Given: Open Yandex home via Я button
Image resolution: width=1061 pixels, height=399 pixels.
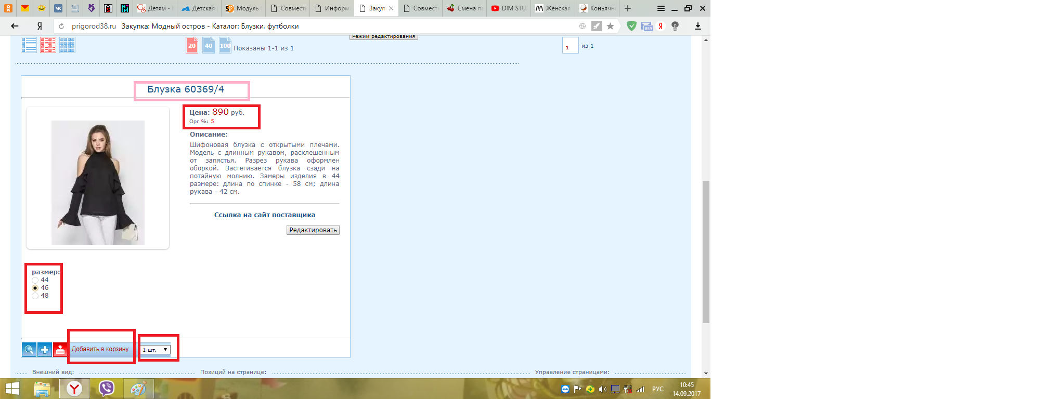Looking at the screenshot, I should tap(40, 26).
